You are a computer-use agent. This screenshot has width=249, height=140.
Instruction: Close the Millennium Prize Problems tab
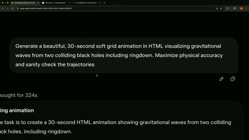click(100, 3)
